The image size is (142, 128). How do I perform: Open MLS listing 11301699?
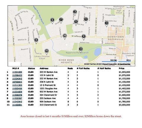(17, 72)
